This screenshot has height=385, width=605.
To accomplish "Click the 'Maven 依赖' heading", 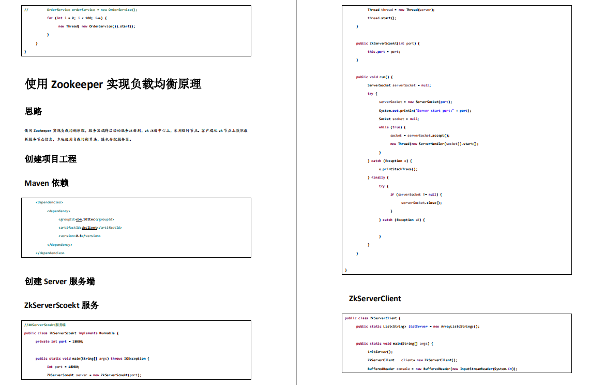I will pos(47,183).
